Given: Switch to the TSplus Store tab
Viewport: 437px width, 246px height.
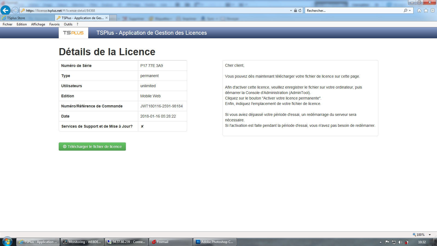Looking at the screenshot, I should [x=16, y=18].
